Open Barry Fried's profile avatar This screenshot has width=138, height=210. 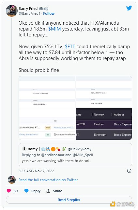pos(12,11)
